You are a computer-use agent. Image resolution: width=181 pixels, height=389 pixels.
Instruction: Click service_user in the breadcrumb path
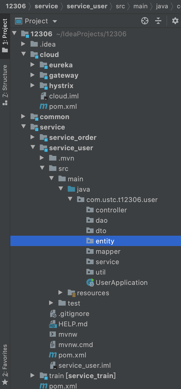pyautogui.click(x=87, y=6)
